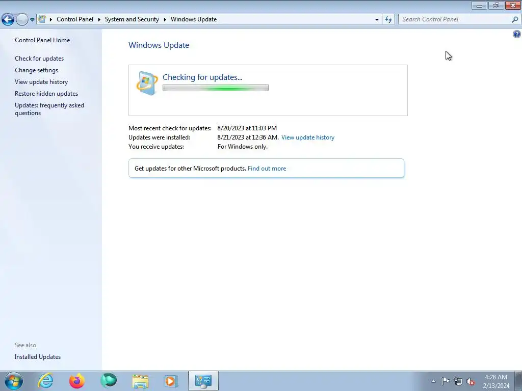Click the checking for updates progress bar
Image resolution: width=522 pixels, height=391 pixels.
pyautogui.click(x=216, y=88)
